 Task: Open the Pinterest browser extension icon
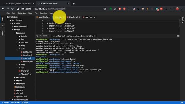(124, 9)
